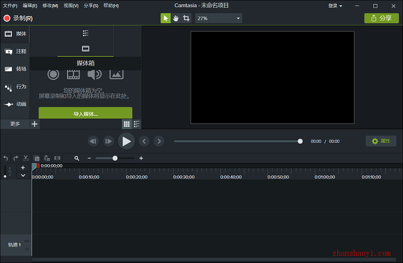The width and height of the screenshot is (403, 263).
Task: Expand the 更多 more tools list
Action: 15,124
